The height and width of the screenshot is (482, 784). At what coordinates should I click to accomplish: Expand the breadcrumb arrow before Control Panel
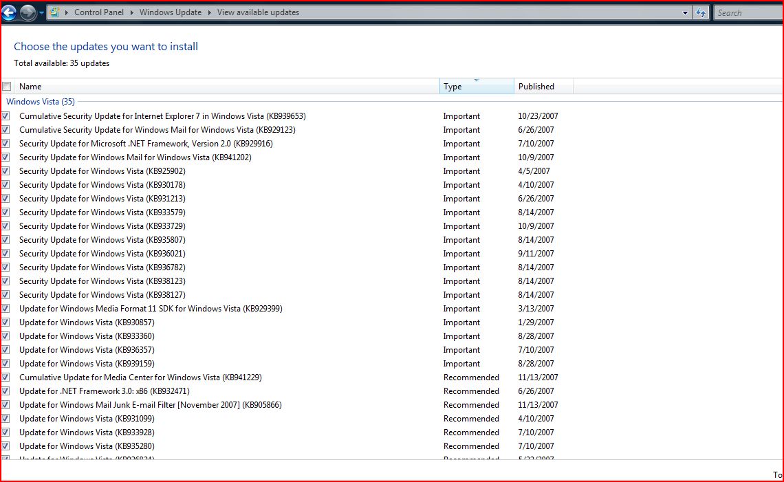(67, 12)
